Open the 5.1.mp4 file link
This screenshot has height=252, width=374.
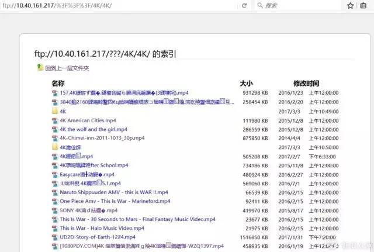[x=90, y=183]
